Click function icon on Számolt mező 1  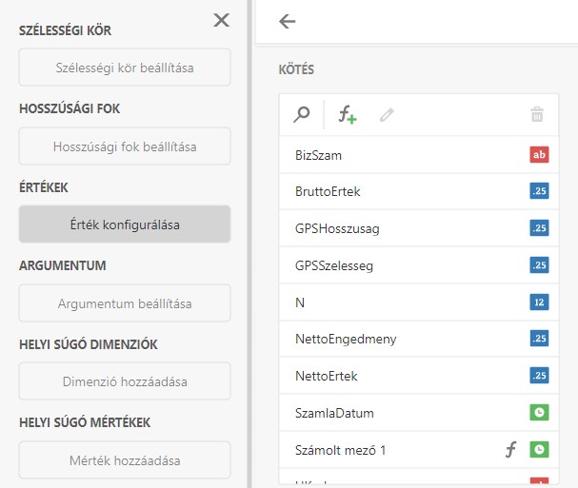(x=510, y=450)
